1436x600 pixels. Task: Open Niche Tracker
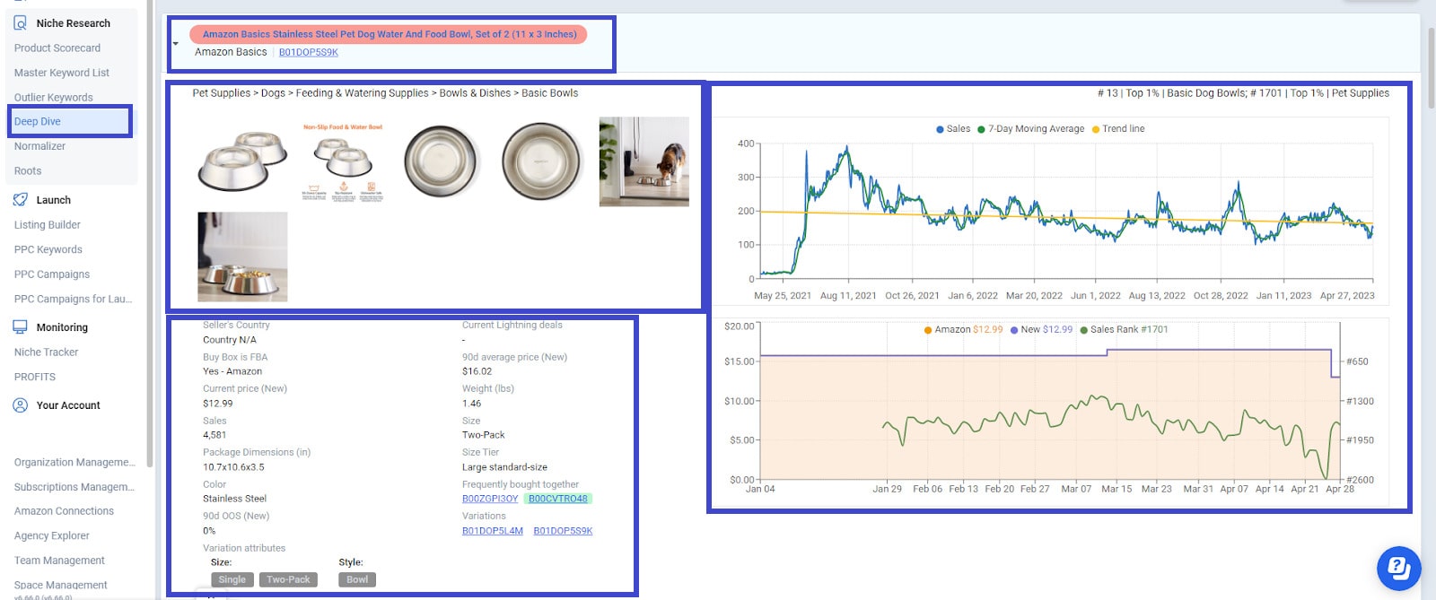(x=47, y=352)
